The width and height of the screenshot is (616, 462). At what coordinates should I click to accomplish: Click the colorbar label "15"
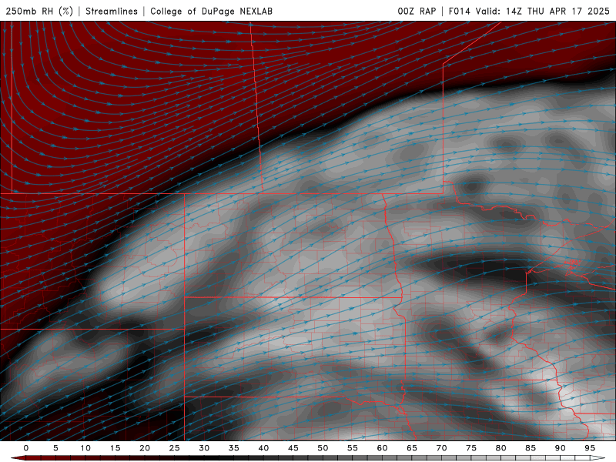coord(115,448)
